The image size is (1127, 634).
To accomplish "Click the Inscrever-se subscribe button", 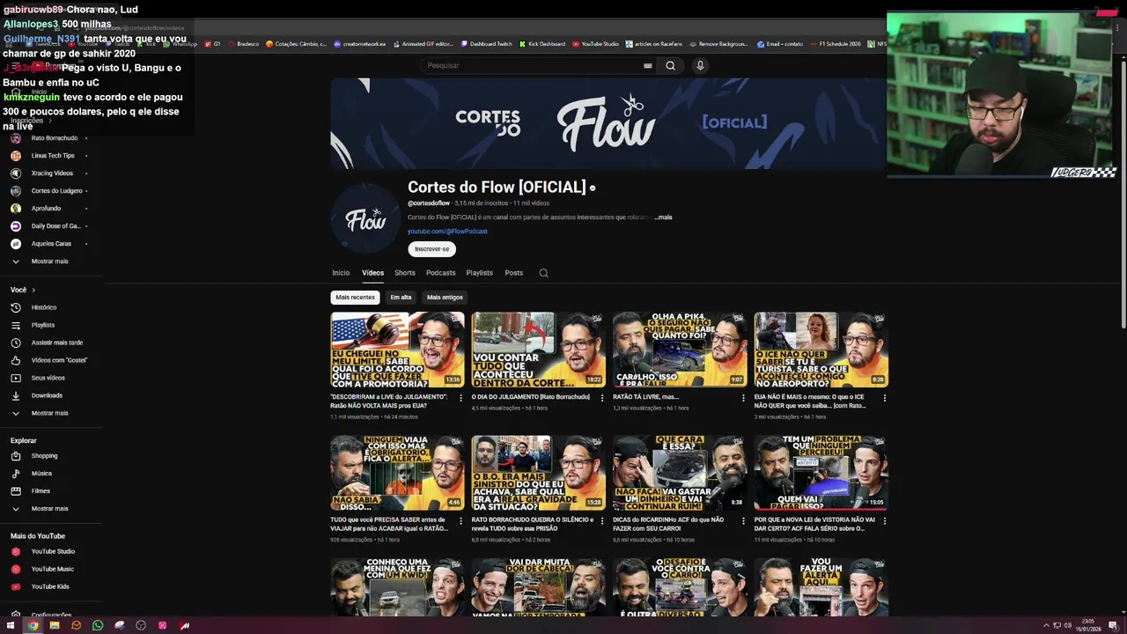I will (x=431, y=249).
